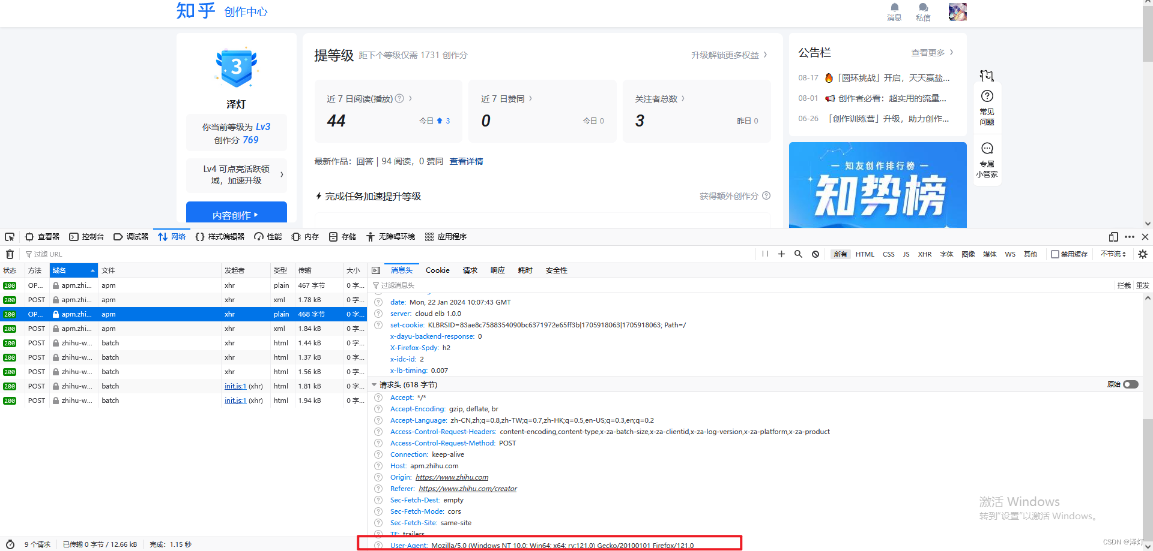Filter requests by HTML type
The height and width of the screenshot is (551, 1153).
click(x=865, y=254)
